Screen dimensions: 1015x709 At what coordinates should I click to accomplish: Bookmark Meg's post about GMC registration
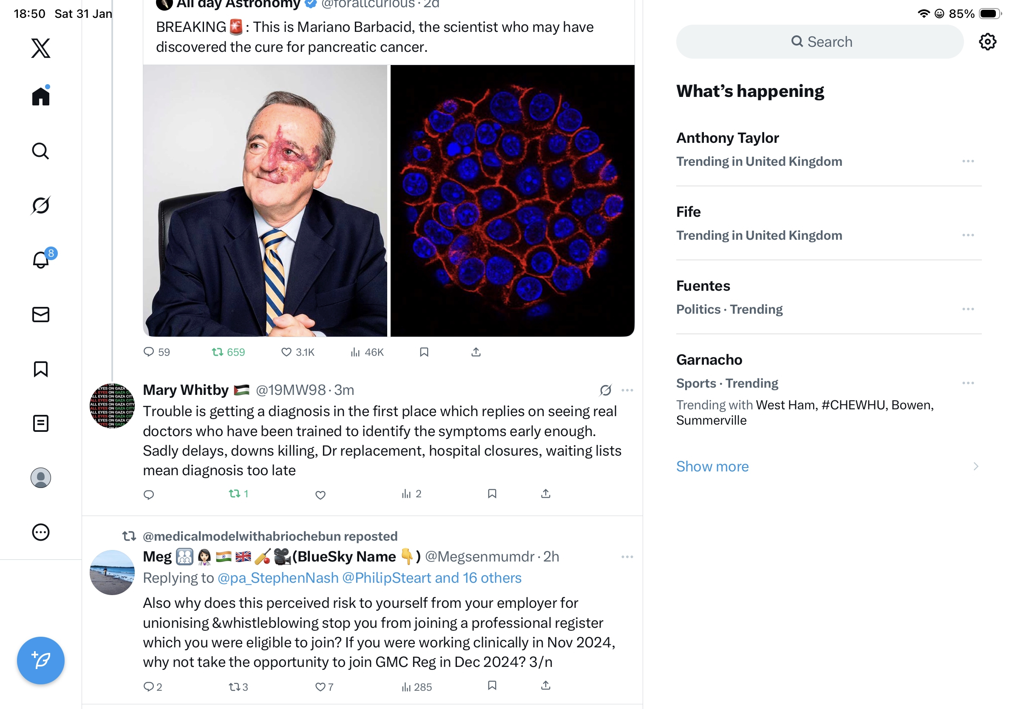[x=492, y=686]
